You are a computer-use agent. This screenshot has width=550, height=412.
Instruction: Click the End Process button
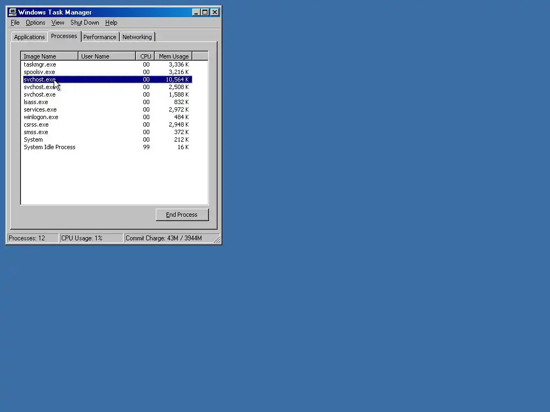coord(182,215)
